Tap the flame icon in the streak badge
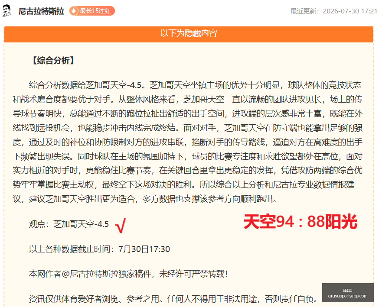Image resolution: width=379 pixels, height=307 pixels. click(x=74, y=11)
